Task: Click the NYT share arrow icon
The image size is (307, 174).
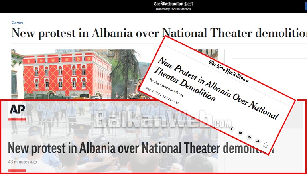Action: pyautogui.click(x=258, y=141)
